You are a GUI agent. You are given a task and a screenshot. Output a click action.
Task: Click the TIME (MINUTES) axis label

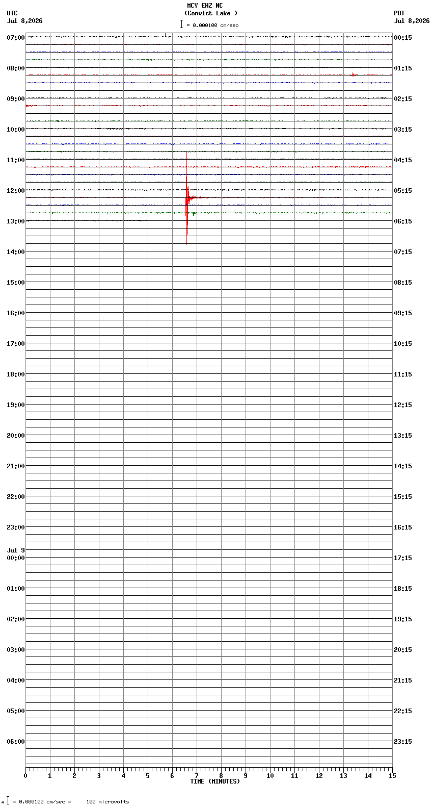click(215, 781)
